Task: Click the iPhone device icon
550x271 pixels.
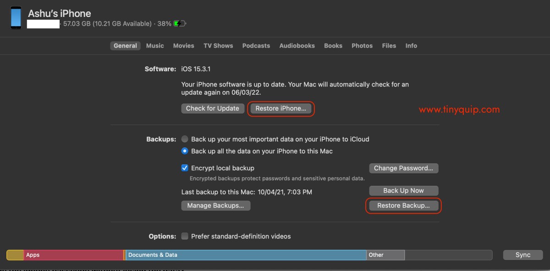Action: (16, 18)
